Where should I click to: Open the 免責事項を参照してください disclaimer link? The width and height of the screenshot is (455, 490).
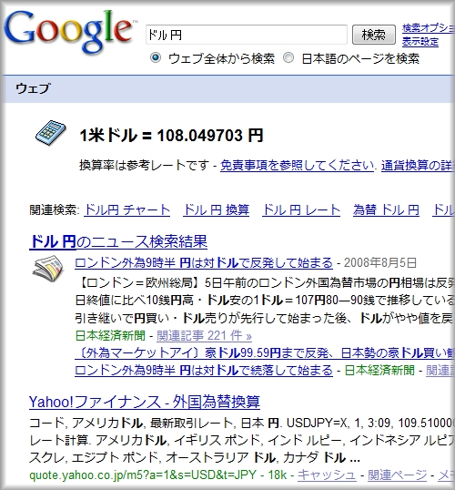[x=297, y=166]
